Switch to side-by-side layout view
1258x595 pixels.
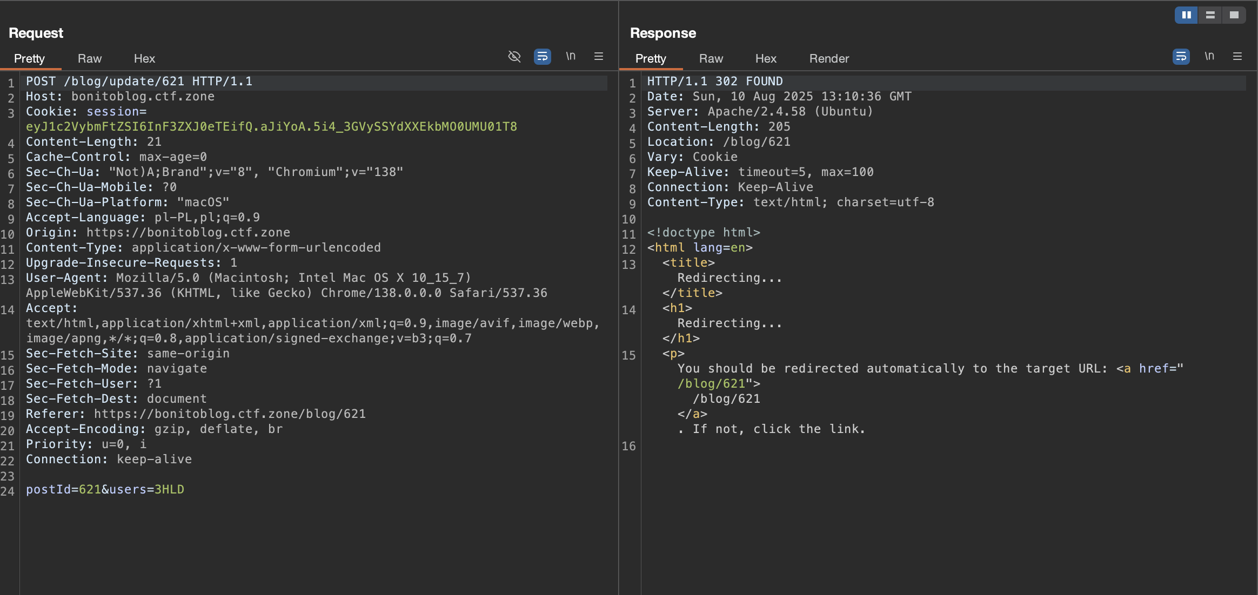pyautogui.click(x=1187, y=15)
